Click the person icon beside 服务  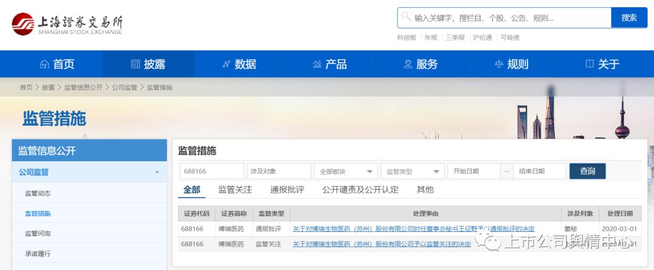408,64
